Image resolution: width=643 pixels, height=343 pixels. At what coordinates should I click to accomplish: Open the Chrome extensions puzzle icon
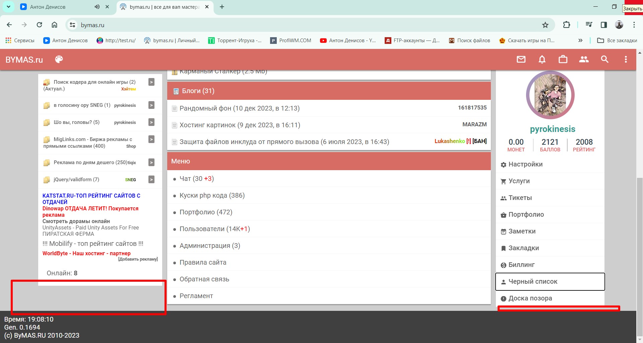(566, 25)
